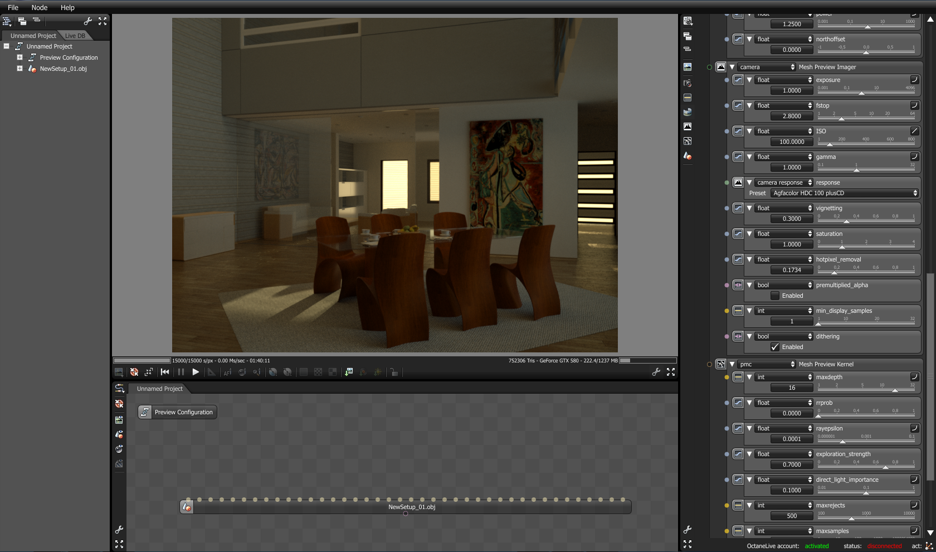
Task: Open the pmc kernel type dropdown
Action: click(767, 364)
